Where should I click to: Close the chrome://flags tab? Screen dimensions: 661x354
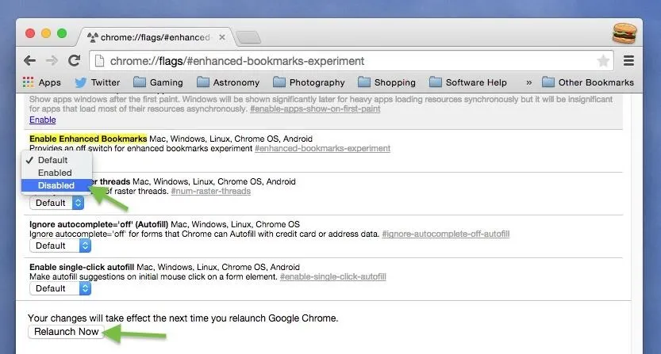coord(221,37)
